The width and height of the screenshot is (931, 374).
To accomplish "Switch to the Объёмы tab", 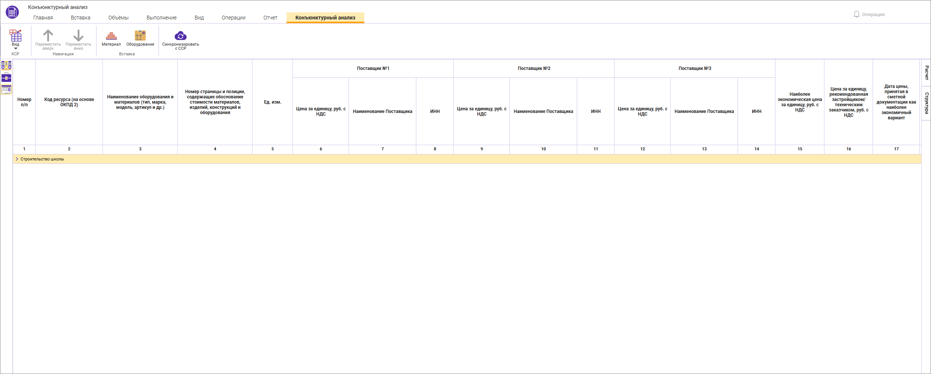I will tap(118, 18).
